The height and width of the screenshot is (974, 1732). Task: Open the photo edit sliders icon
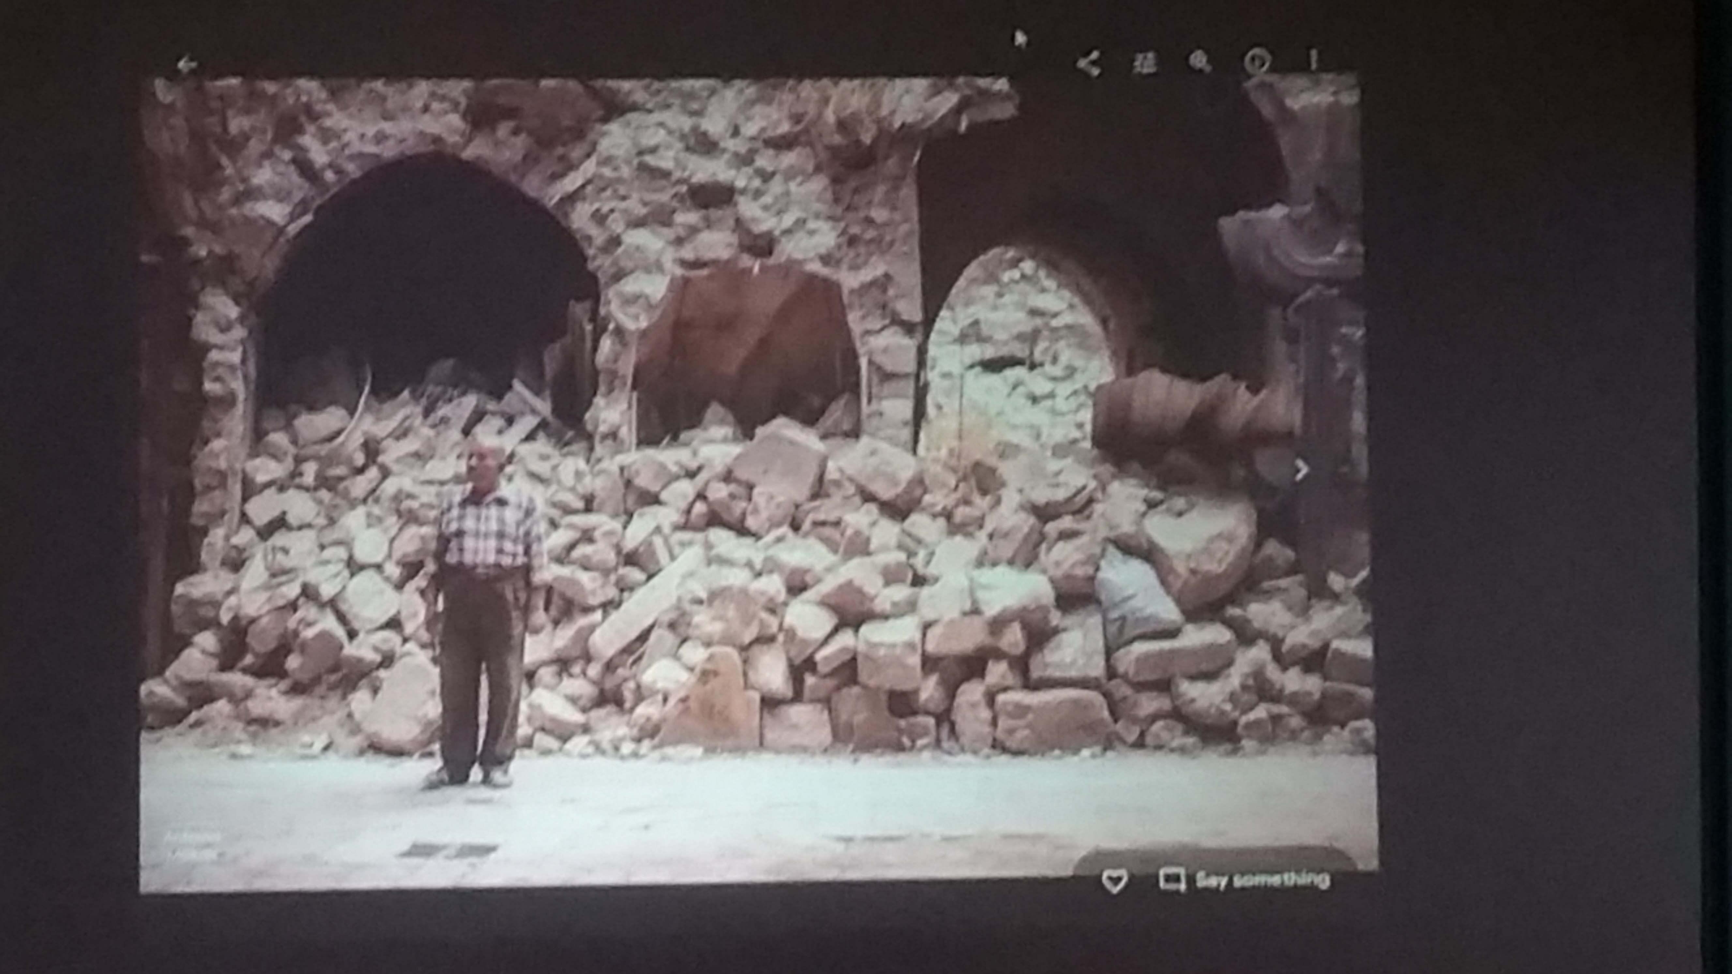(1144, 63)
